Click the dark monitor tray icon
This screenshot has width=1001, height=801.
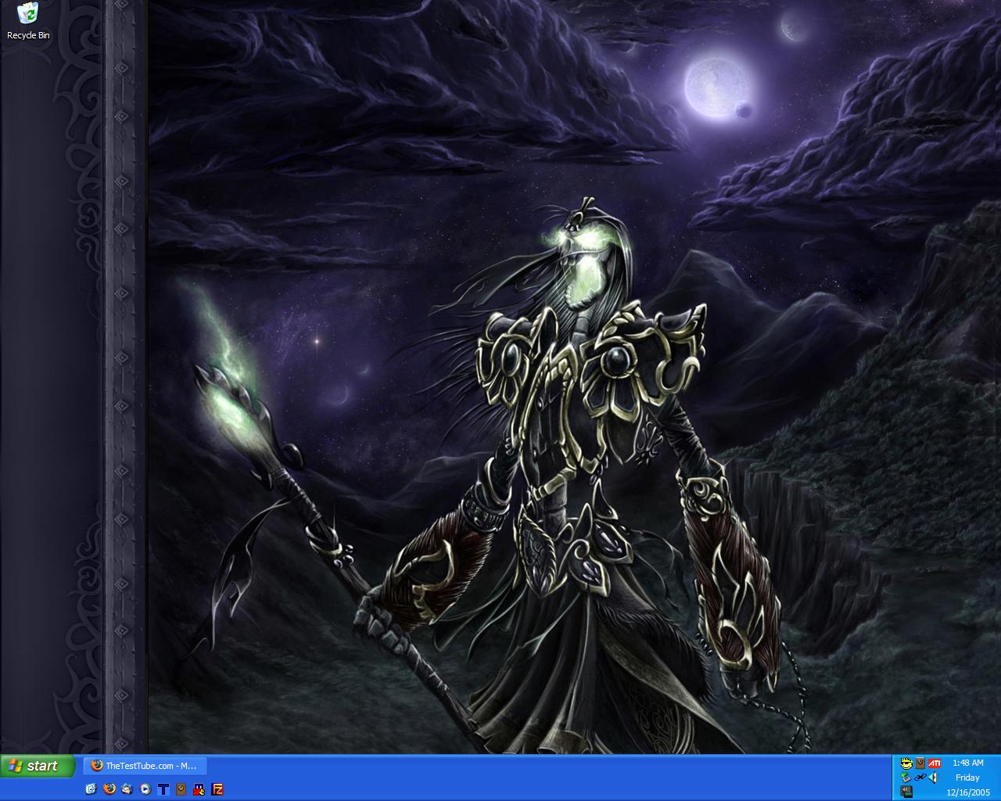[x=906, y=792]
